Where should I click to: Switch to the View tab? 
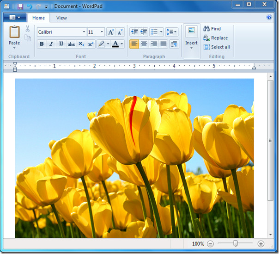[61, 18]
